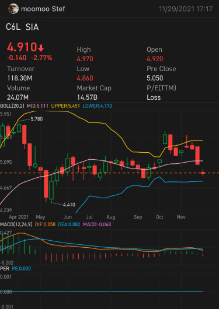Click the 4.667 price axis label
The width and height of the screenshot is (219, 309).
tap(6, 188)
